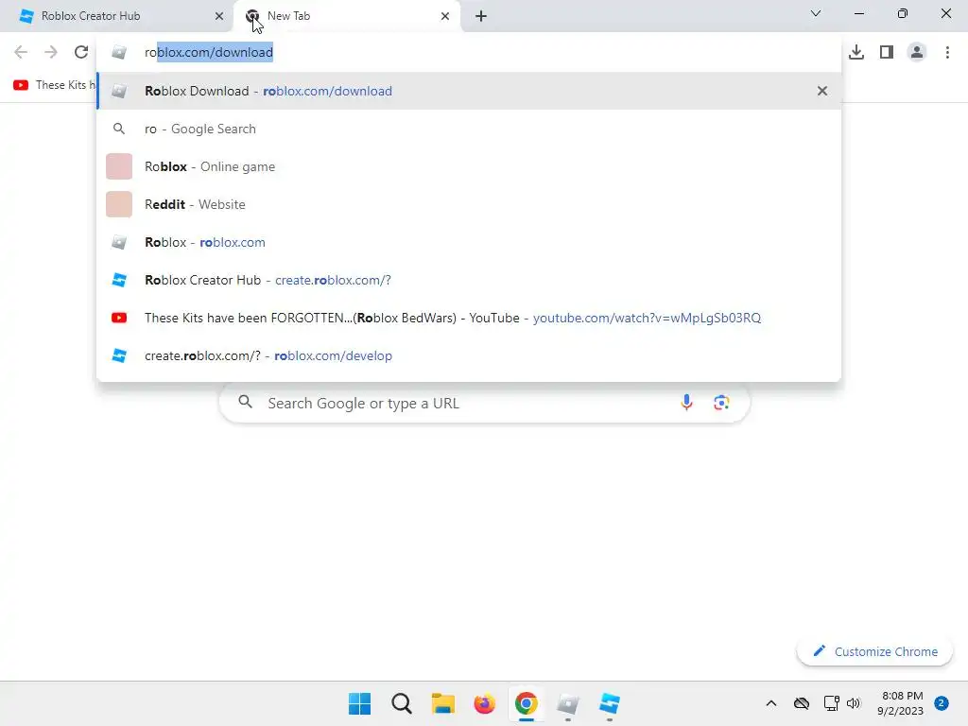
Task: Click the Chrome taskbar icon
Action: click(526, 703)
